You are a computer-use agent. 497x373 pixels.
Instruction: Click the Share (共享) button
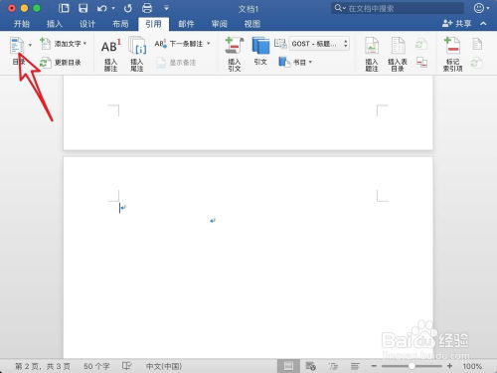tap(457, 24)
